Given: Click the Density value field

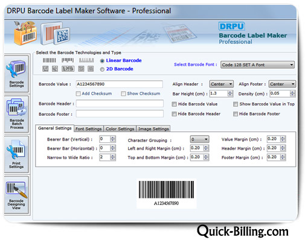Looking at the screenshot, I should 280,93.
